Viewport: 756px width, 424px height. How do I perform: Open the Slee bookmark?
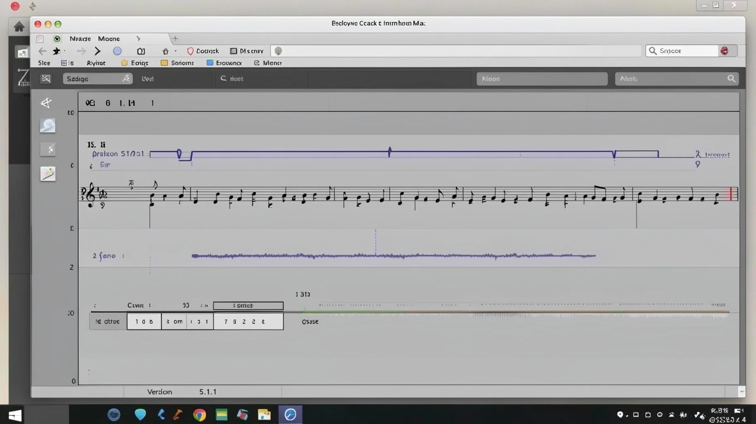point(44,63)
